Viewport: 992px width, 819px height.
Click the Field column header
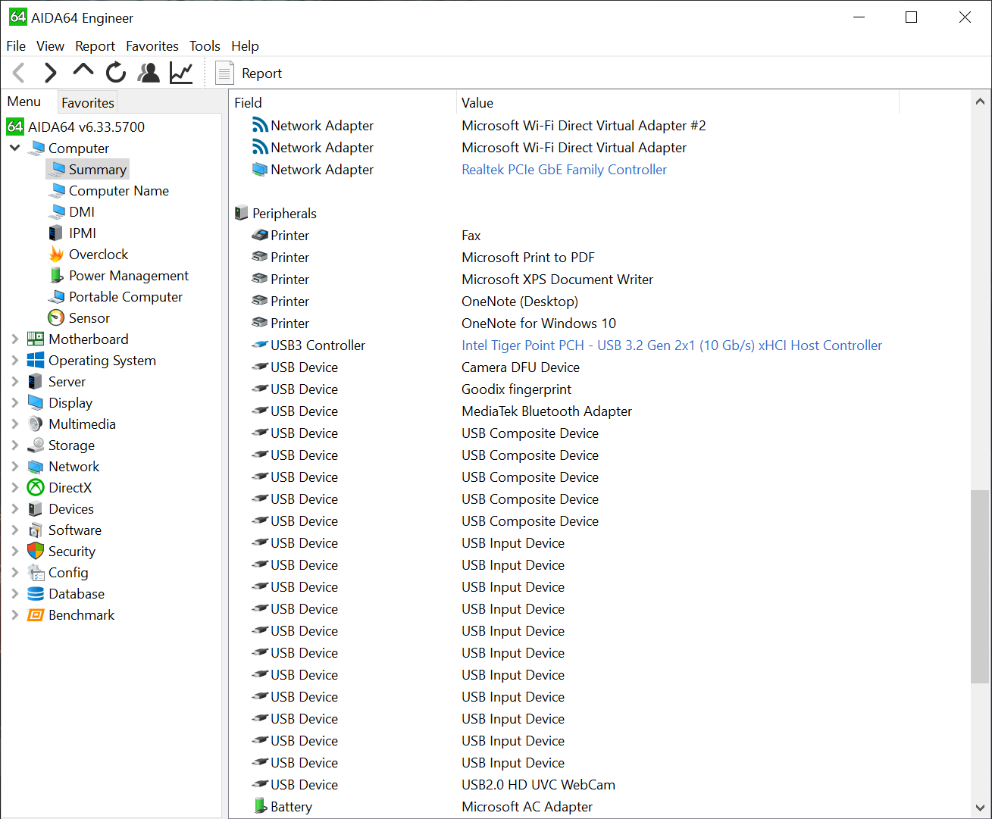pos(343,102)
